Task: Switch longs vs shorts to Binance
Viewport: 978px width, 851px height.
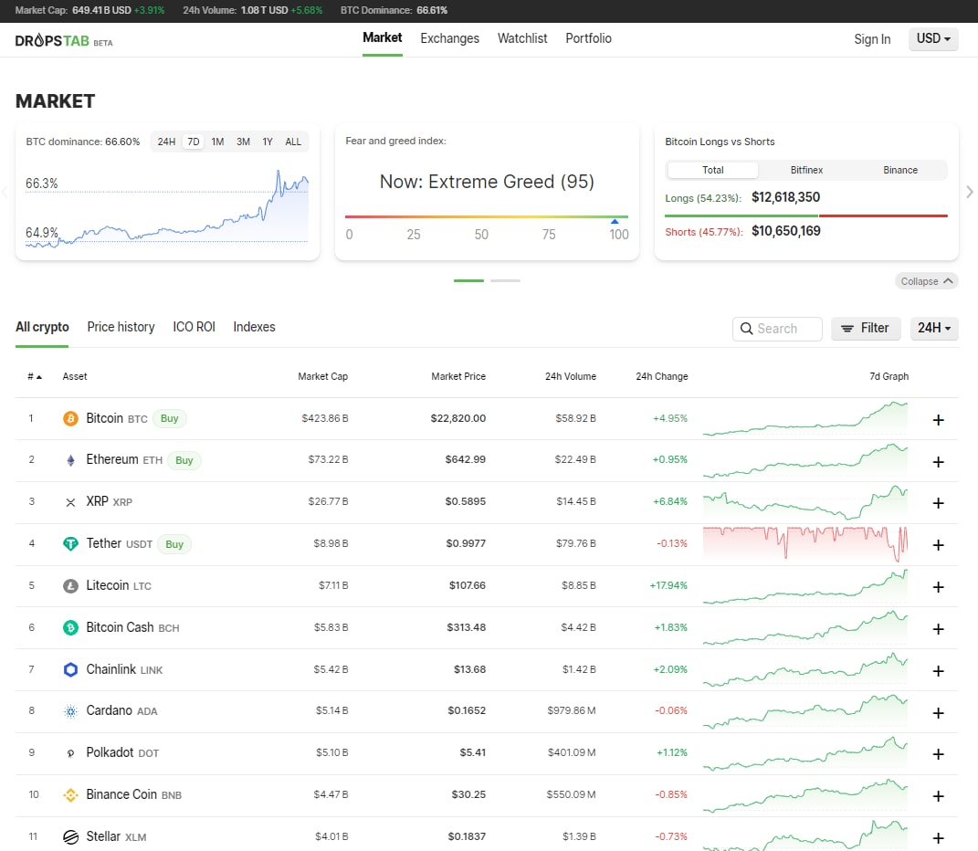Action: (x=900, y=170)
